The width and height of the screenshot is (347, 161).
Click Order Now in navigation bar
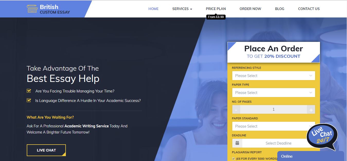click(250, 9)
